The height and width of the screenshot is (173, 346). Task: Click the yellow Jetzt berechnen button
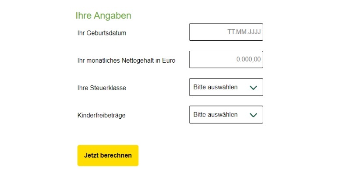coord(108,155)
